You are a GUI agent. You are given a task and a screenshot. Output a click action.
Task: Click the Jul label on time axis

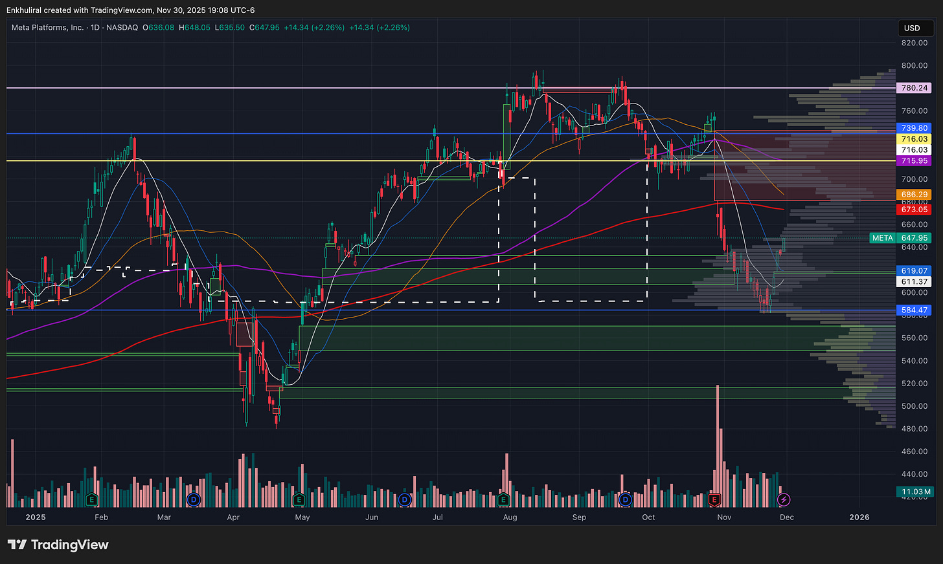tap(438, 517)
